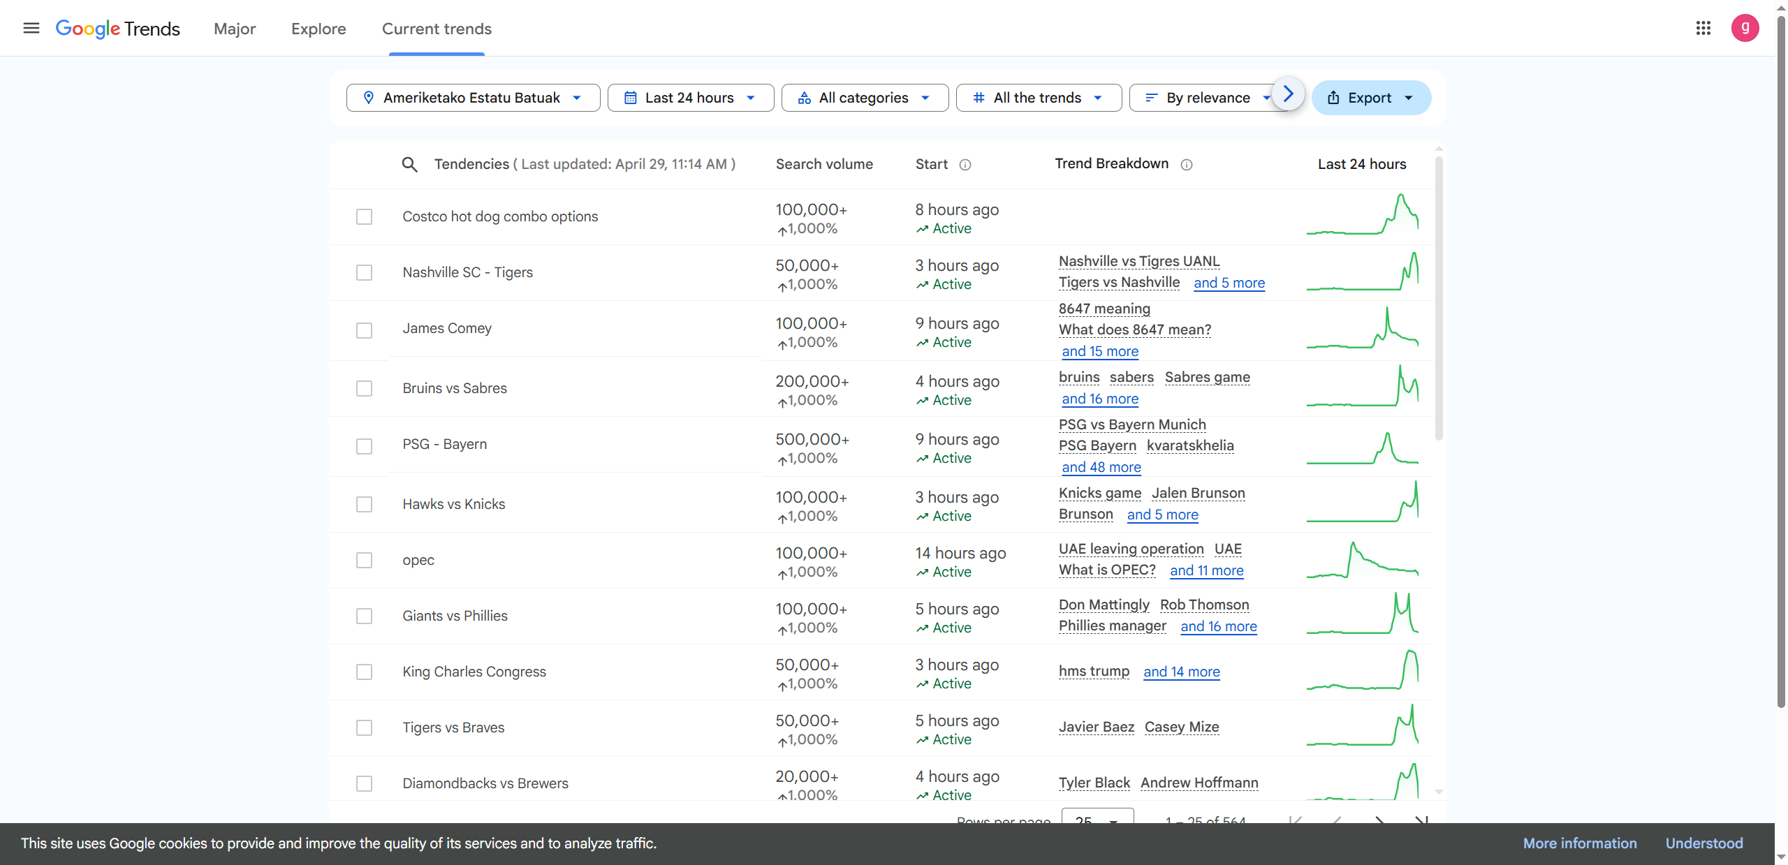Switch to the Explore tab
The height and width of the screenshot is (865, 1788).
318,29
